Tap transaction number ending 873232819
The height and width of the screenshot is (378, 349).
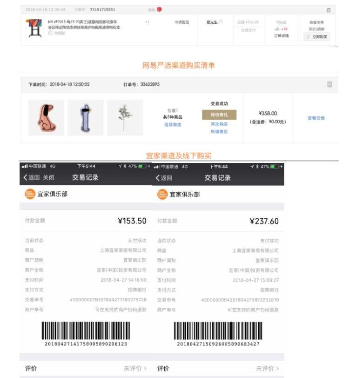pyautogui.click(x=240, y=300)
